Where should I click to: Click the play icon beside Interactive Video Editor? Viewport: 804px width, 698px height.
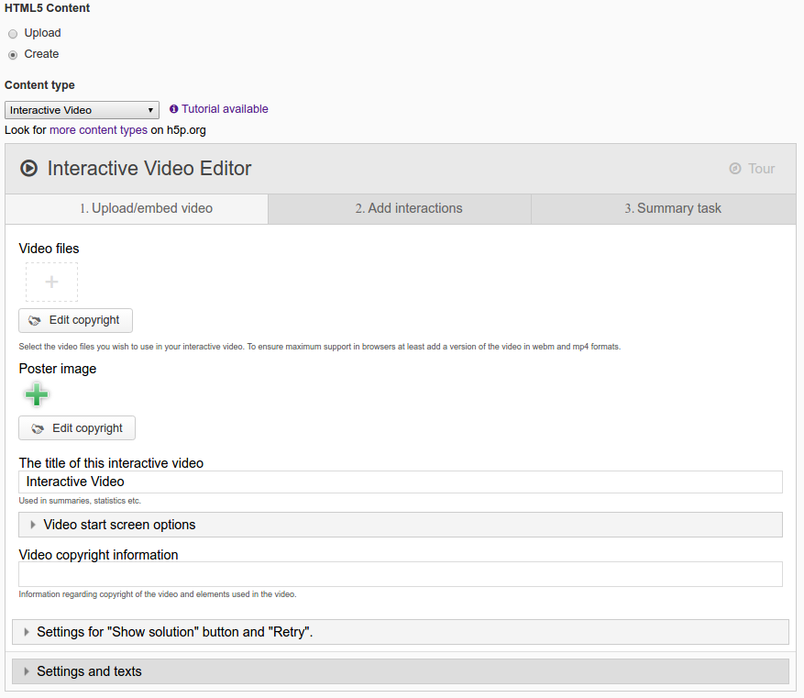point(28,168)
